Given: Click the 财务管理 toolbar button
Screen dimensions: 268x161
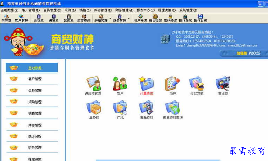Looking at the screenshot, I should point(120,18).
